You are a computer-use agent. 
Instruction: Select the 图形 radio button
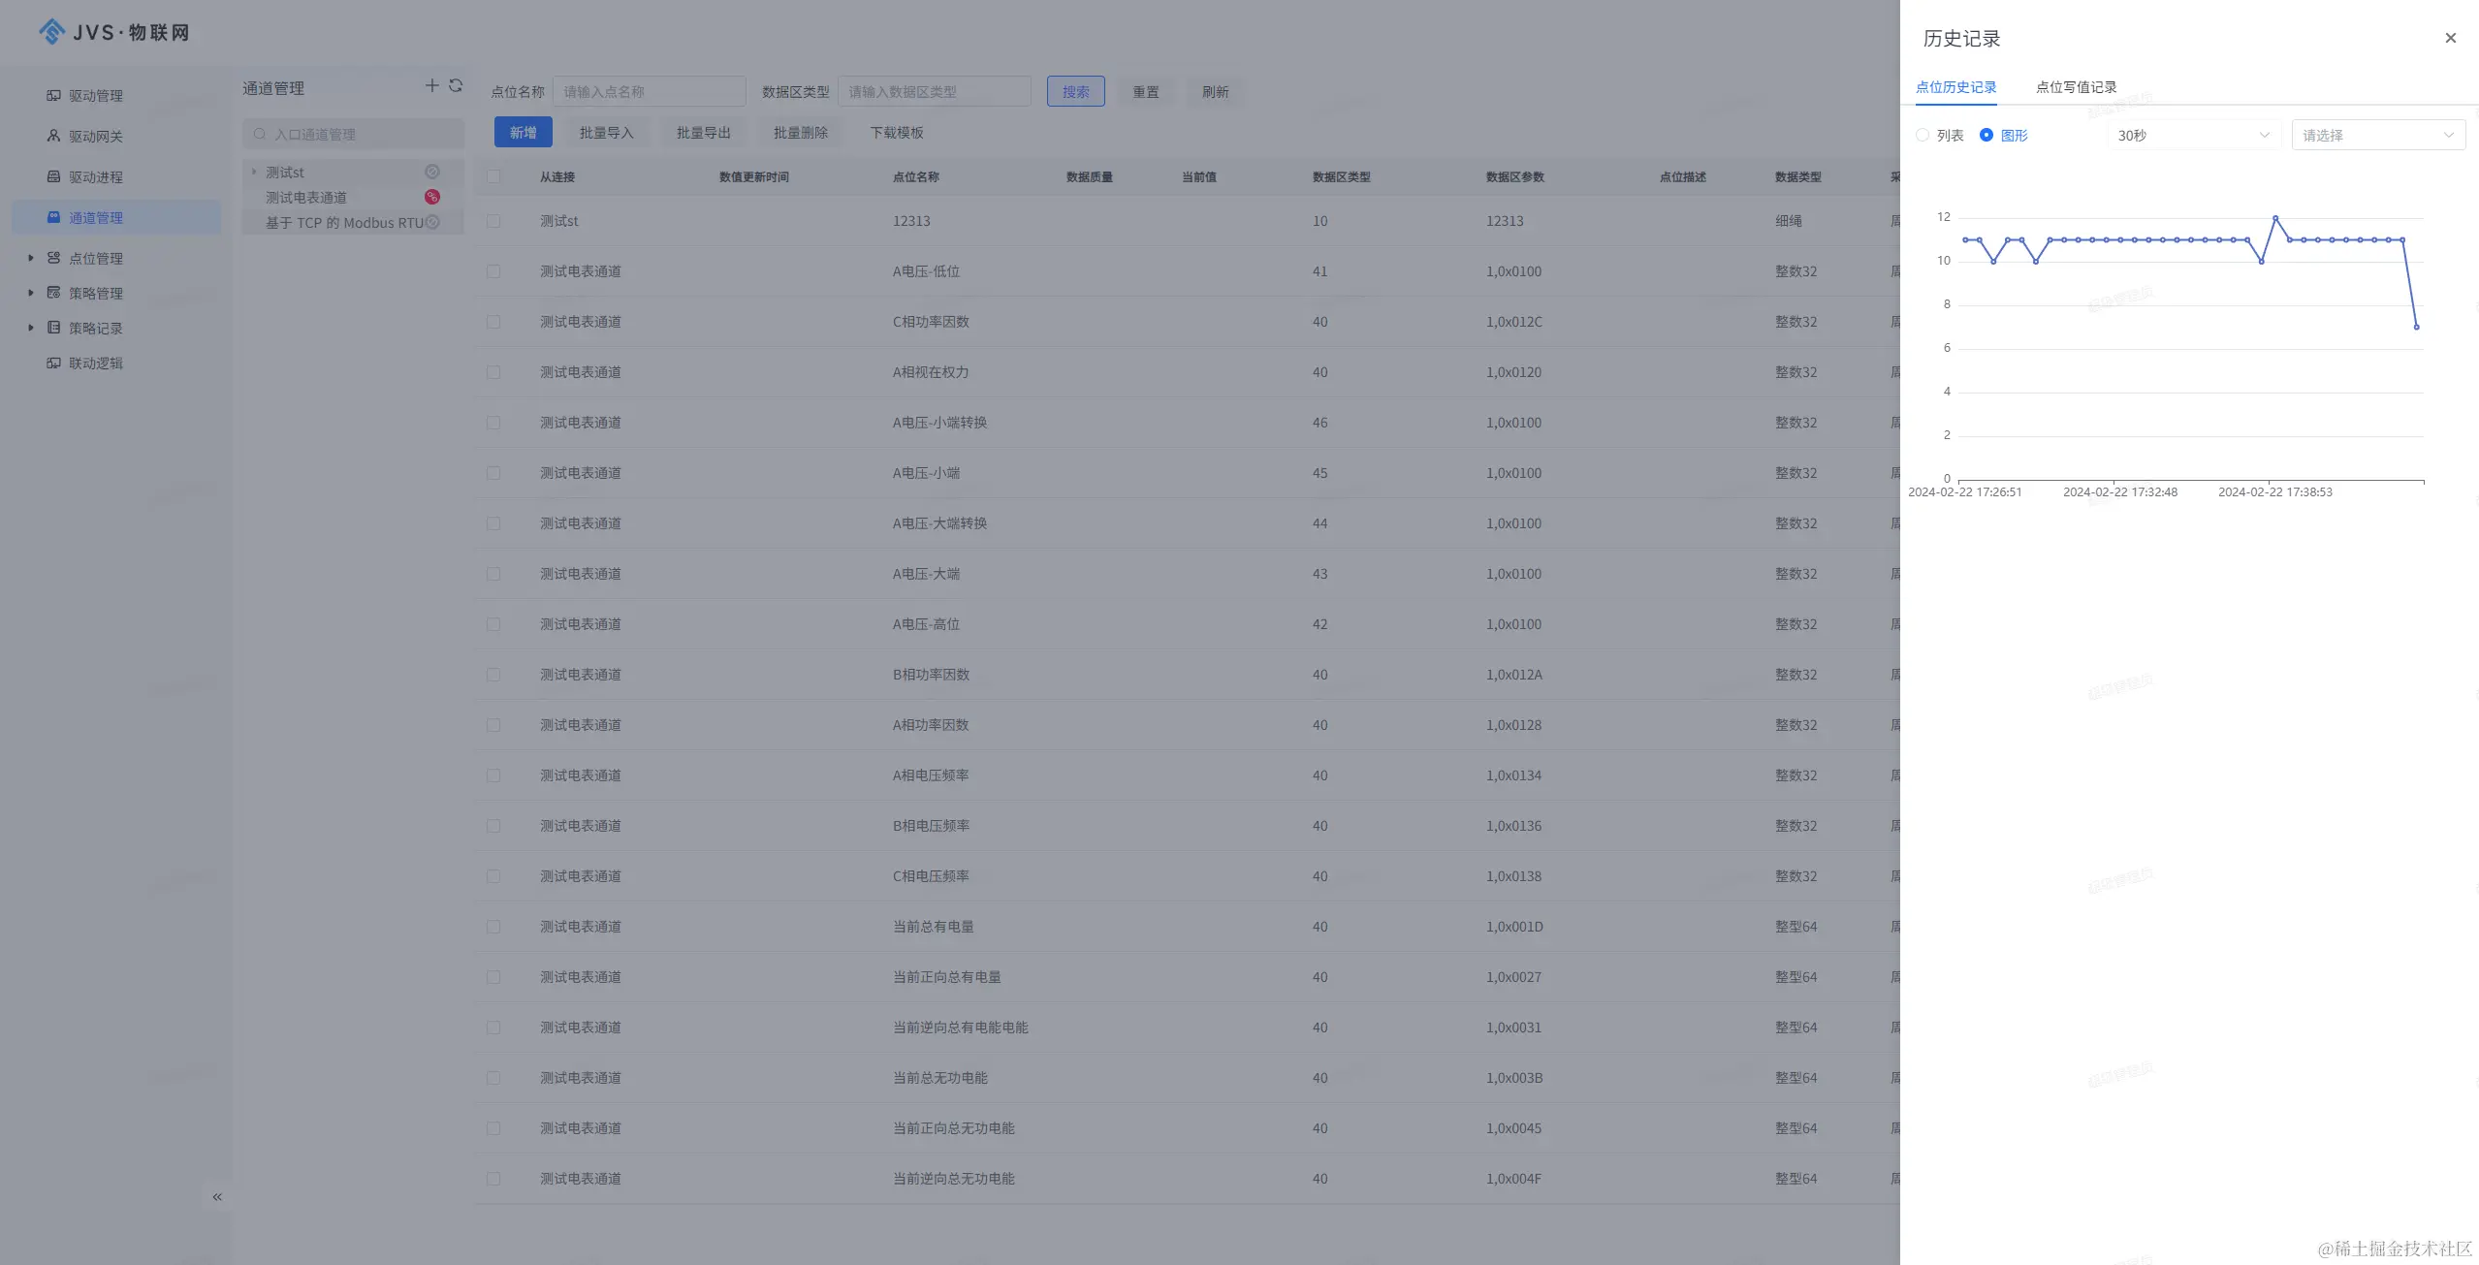click(1986, 135)
